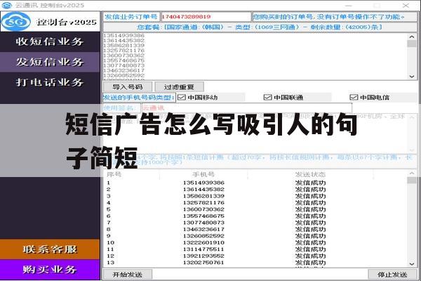Viewport: 421px width, 281px height.
Task: Minimize the 云通讯 控制台 window
Action: 349,6
